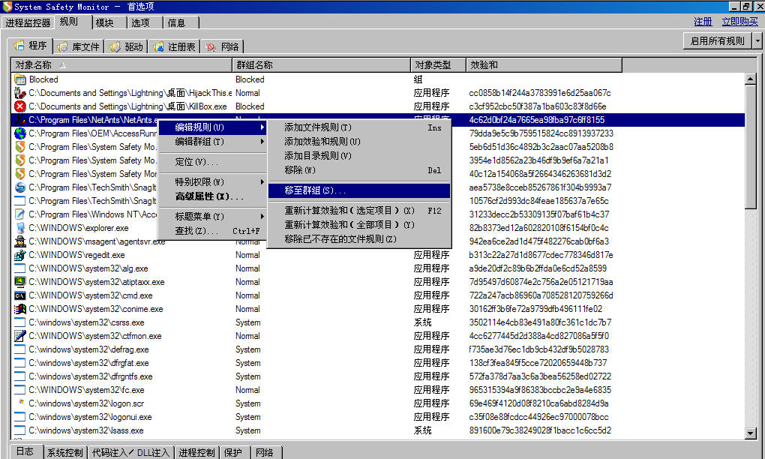Click the Windows NT Accessories notepad icon
Screen dimensions: 765x459
coord(20,214)
